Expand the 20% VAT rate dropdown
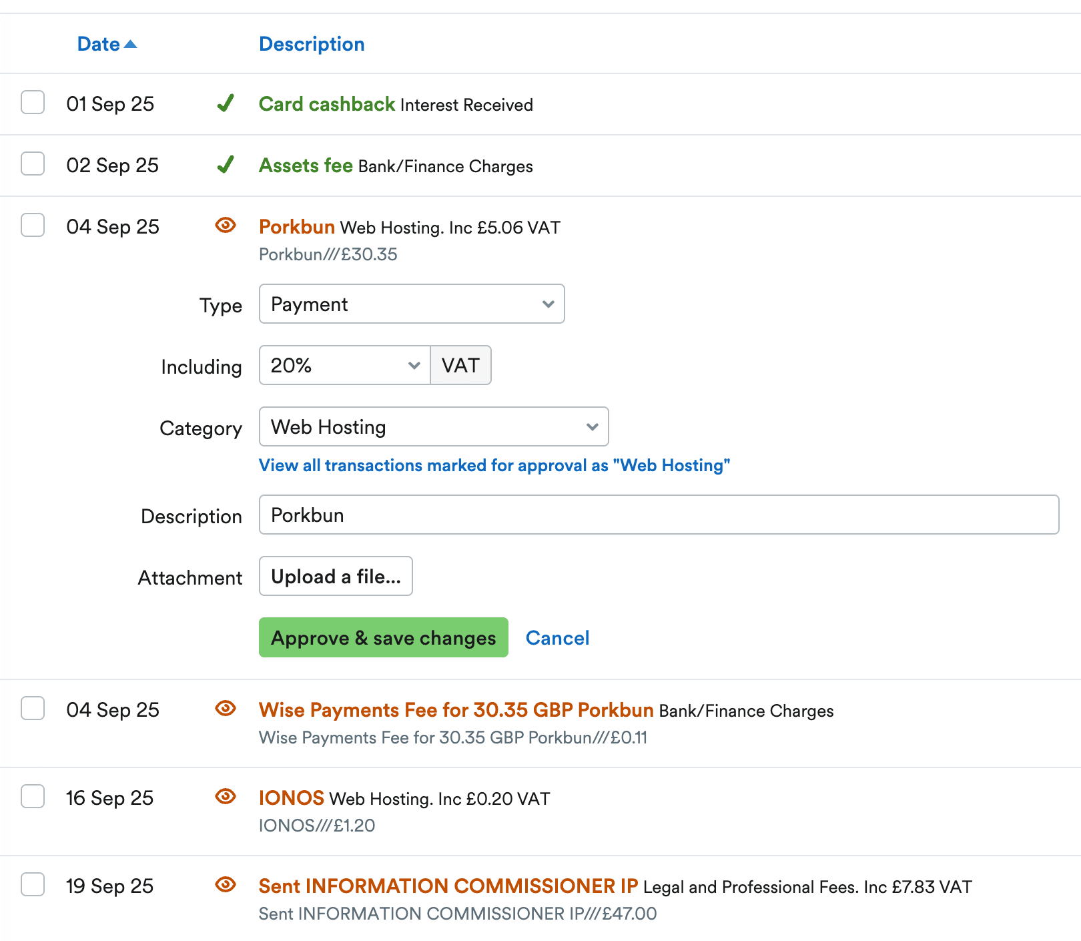The image size is (1081, 941). (344, 366)
